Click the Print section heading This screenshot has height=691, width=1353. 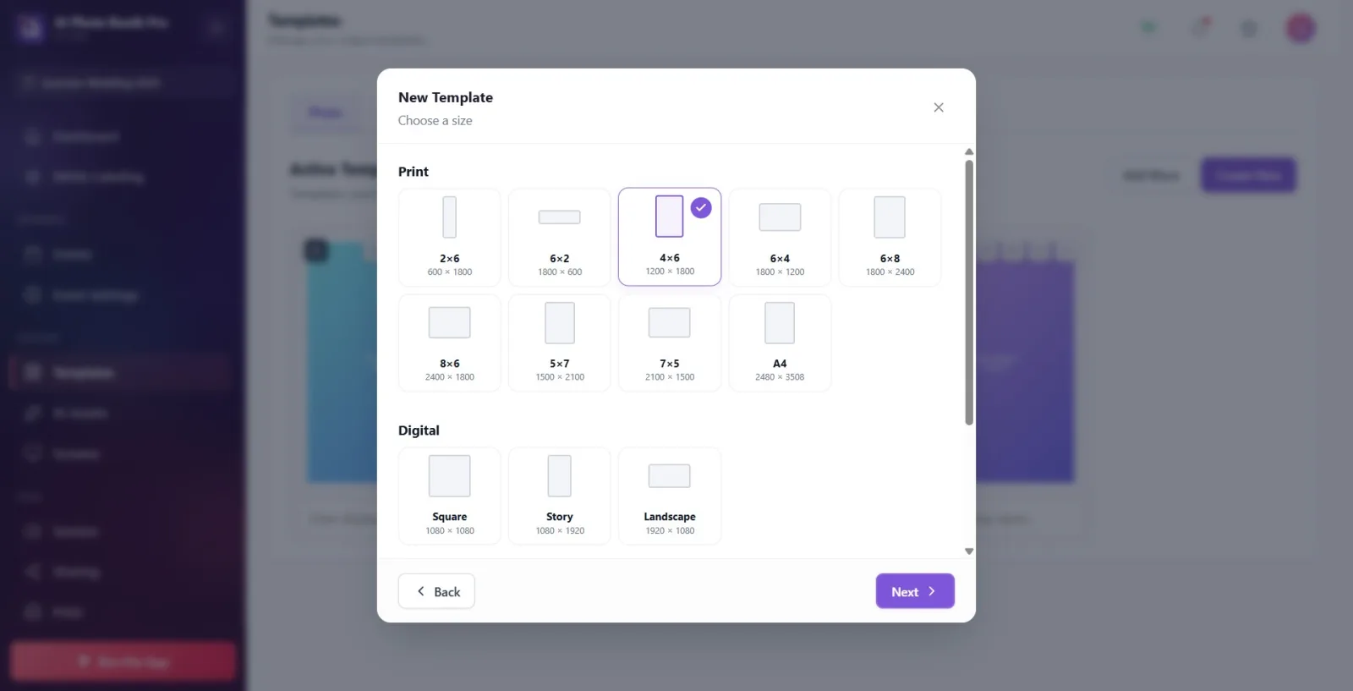coord(414,172)
